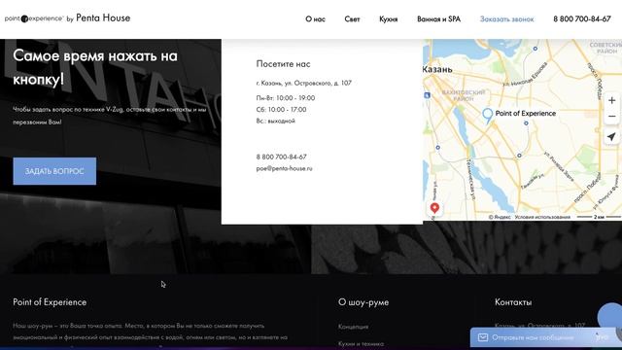
Task: Zoom in on the map with plus button
Action: [x=611, y=100]
